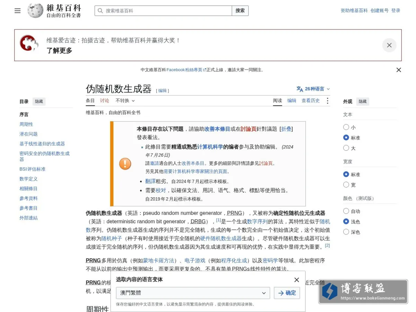Click the magnifier icon in search box
This screenshot has width=416, height=312.
[101, 11]
